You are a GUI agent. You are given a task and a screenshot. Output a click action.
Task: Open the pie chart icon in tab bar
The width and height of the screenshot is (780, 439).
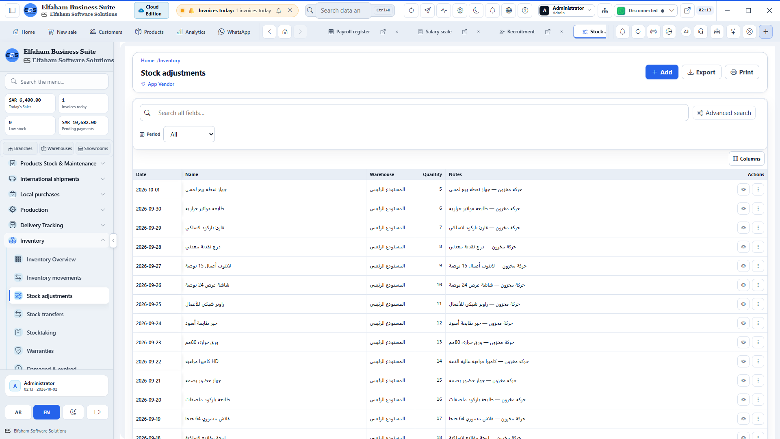point(669,32)
